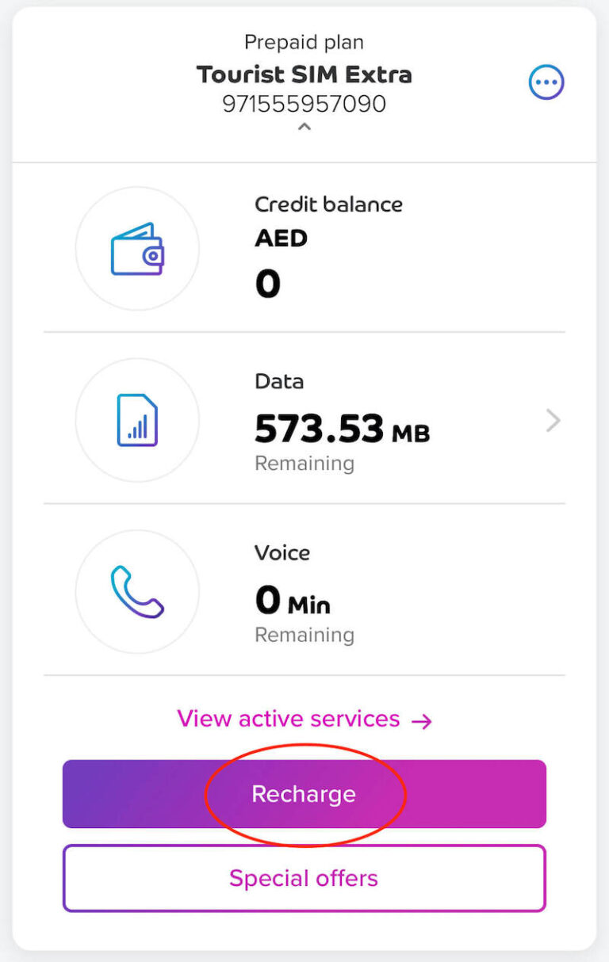Screen dimensions: 609x962
Task: Click the 0 Min voice balance
Action: click(x=292, y=602)
